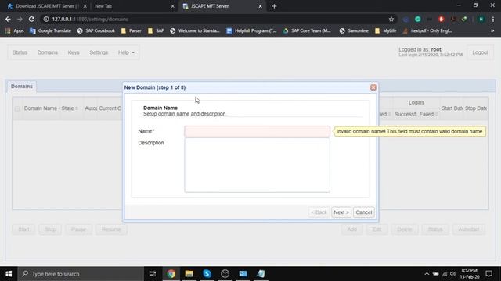Open the Apps bookmarks shortcut
Viewport: 501px width, 281px height.
[15, 30]
